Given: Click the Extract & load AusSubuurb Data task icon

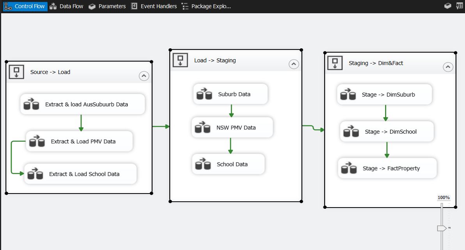Looking at the screenshot, I should pyautogui.click(x=31, y=104).
